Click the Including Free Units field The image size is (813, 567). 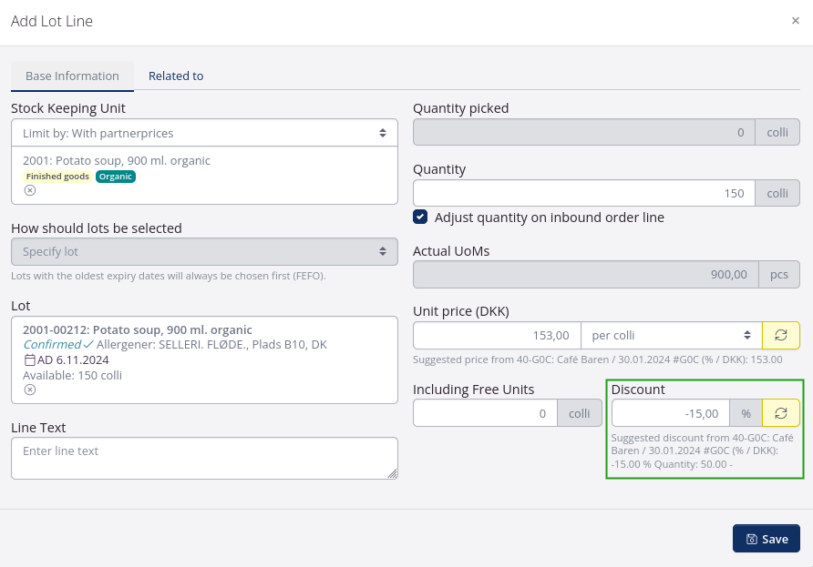pyautogui.click(x=485, y=413)
